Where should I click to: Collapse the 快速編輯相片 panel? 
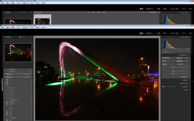190,55
